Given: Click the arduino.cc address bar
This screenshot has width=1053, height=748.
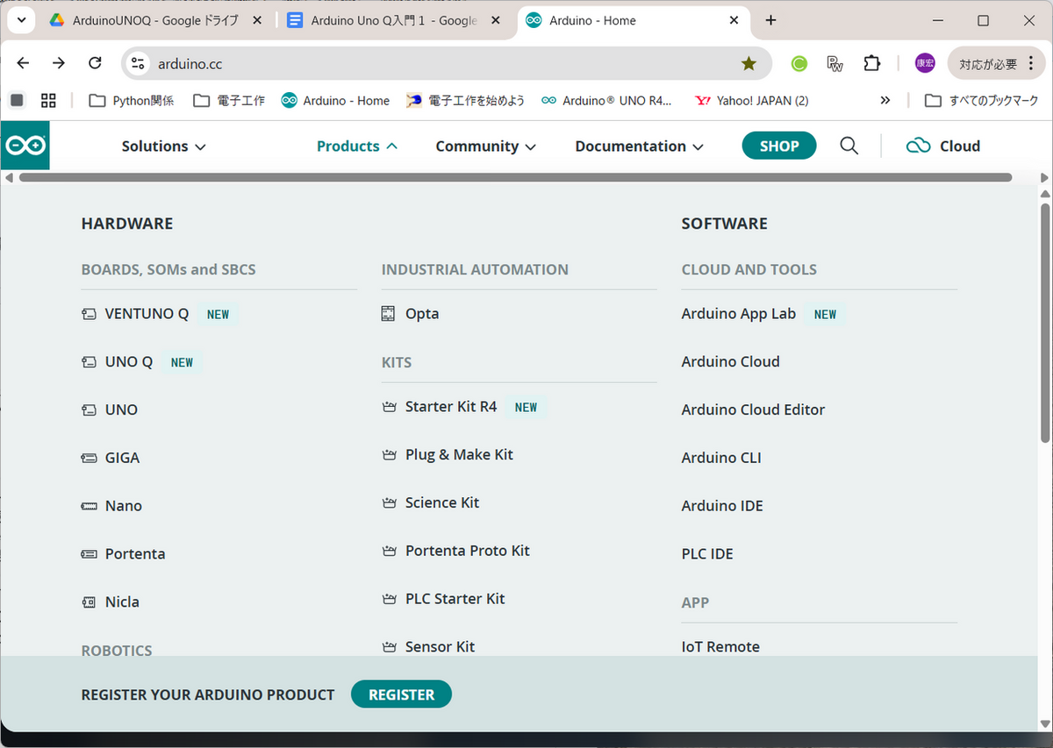Looking at the screenshot, I should [x=439, y=63].
